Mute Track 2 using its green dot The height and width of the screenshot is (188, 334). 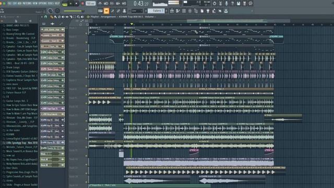click(86, 42)
